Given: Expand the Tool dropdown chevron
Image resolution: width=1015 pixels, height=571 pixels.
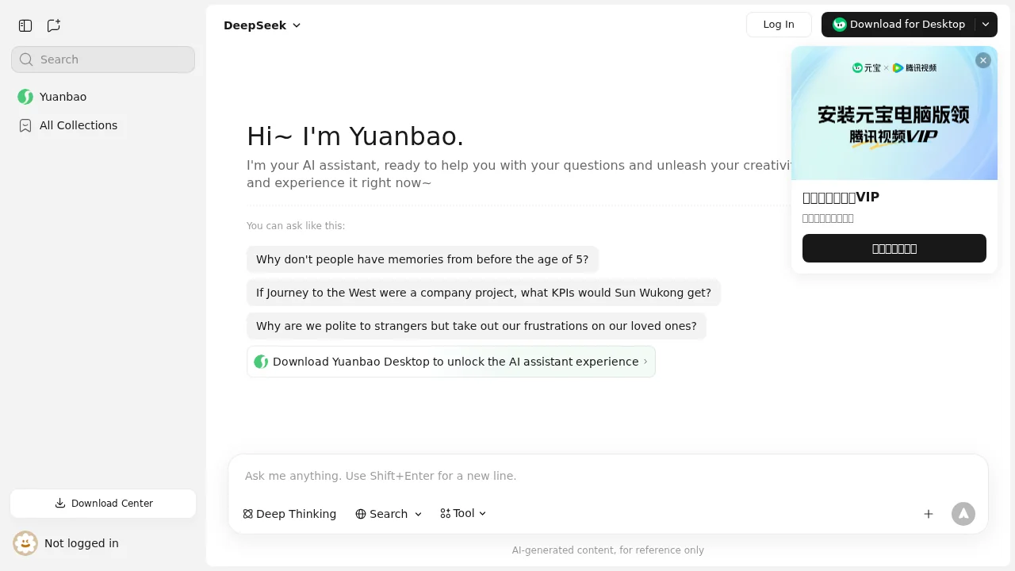Looking at the screenshot, I should (x=482, y=514).
